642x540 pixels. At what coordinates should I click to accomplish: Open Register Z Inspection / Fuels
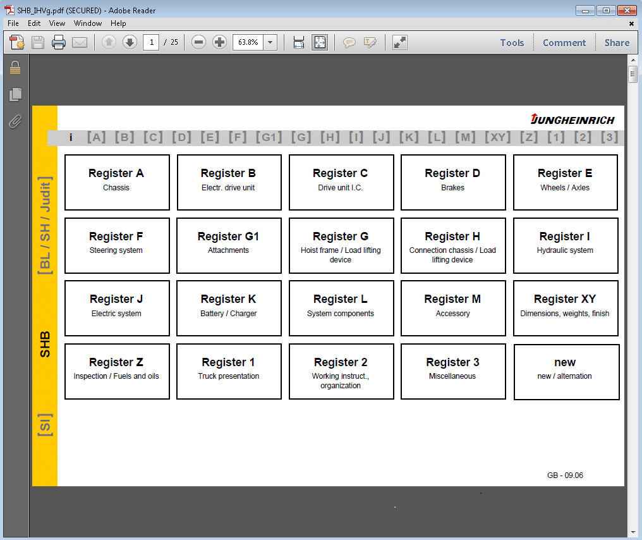117,371
